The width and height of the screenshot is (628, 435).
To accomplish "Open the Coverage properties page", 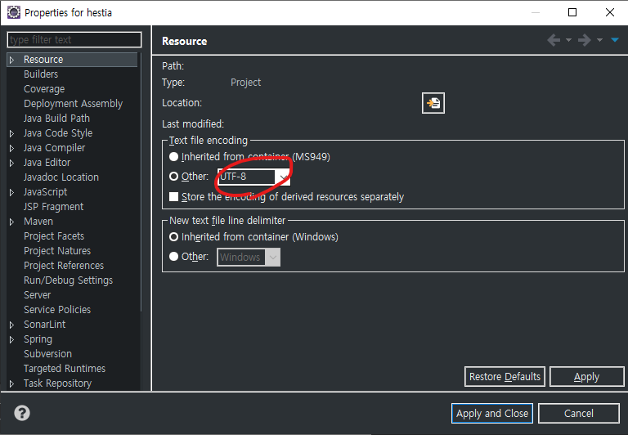I will [44, 89].
